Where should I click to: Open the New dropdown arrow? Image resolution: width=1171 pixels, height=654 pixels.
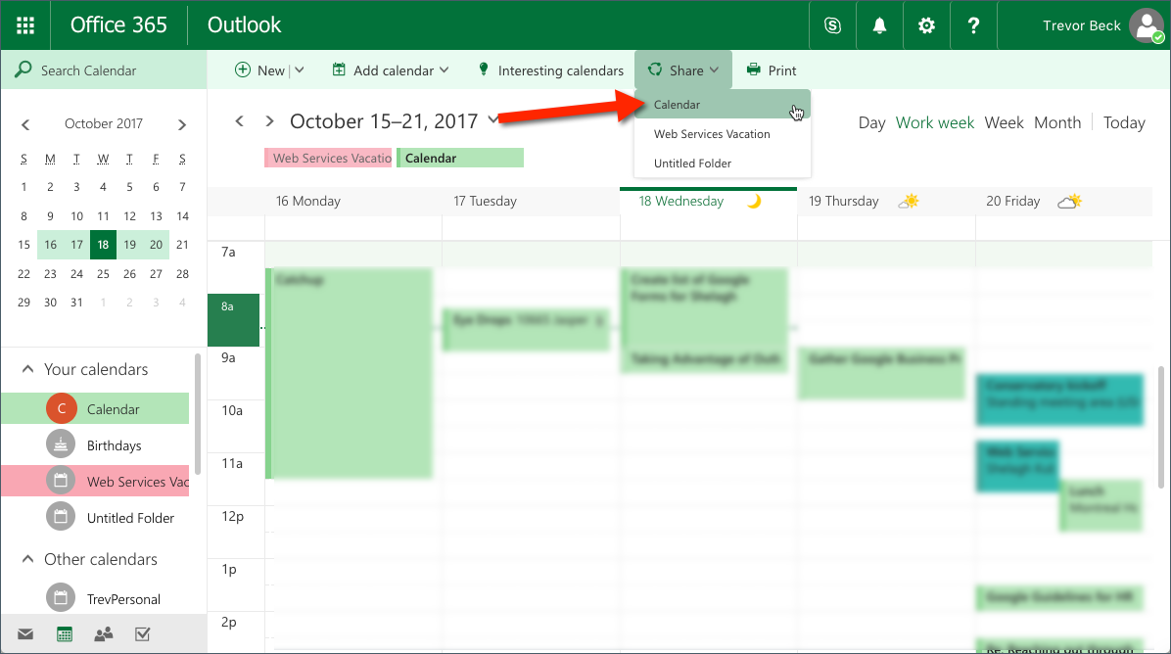(x=300, y=70)
